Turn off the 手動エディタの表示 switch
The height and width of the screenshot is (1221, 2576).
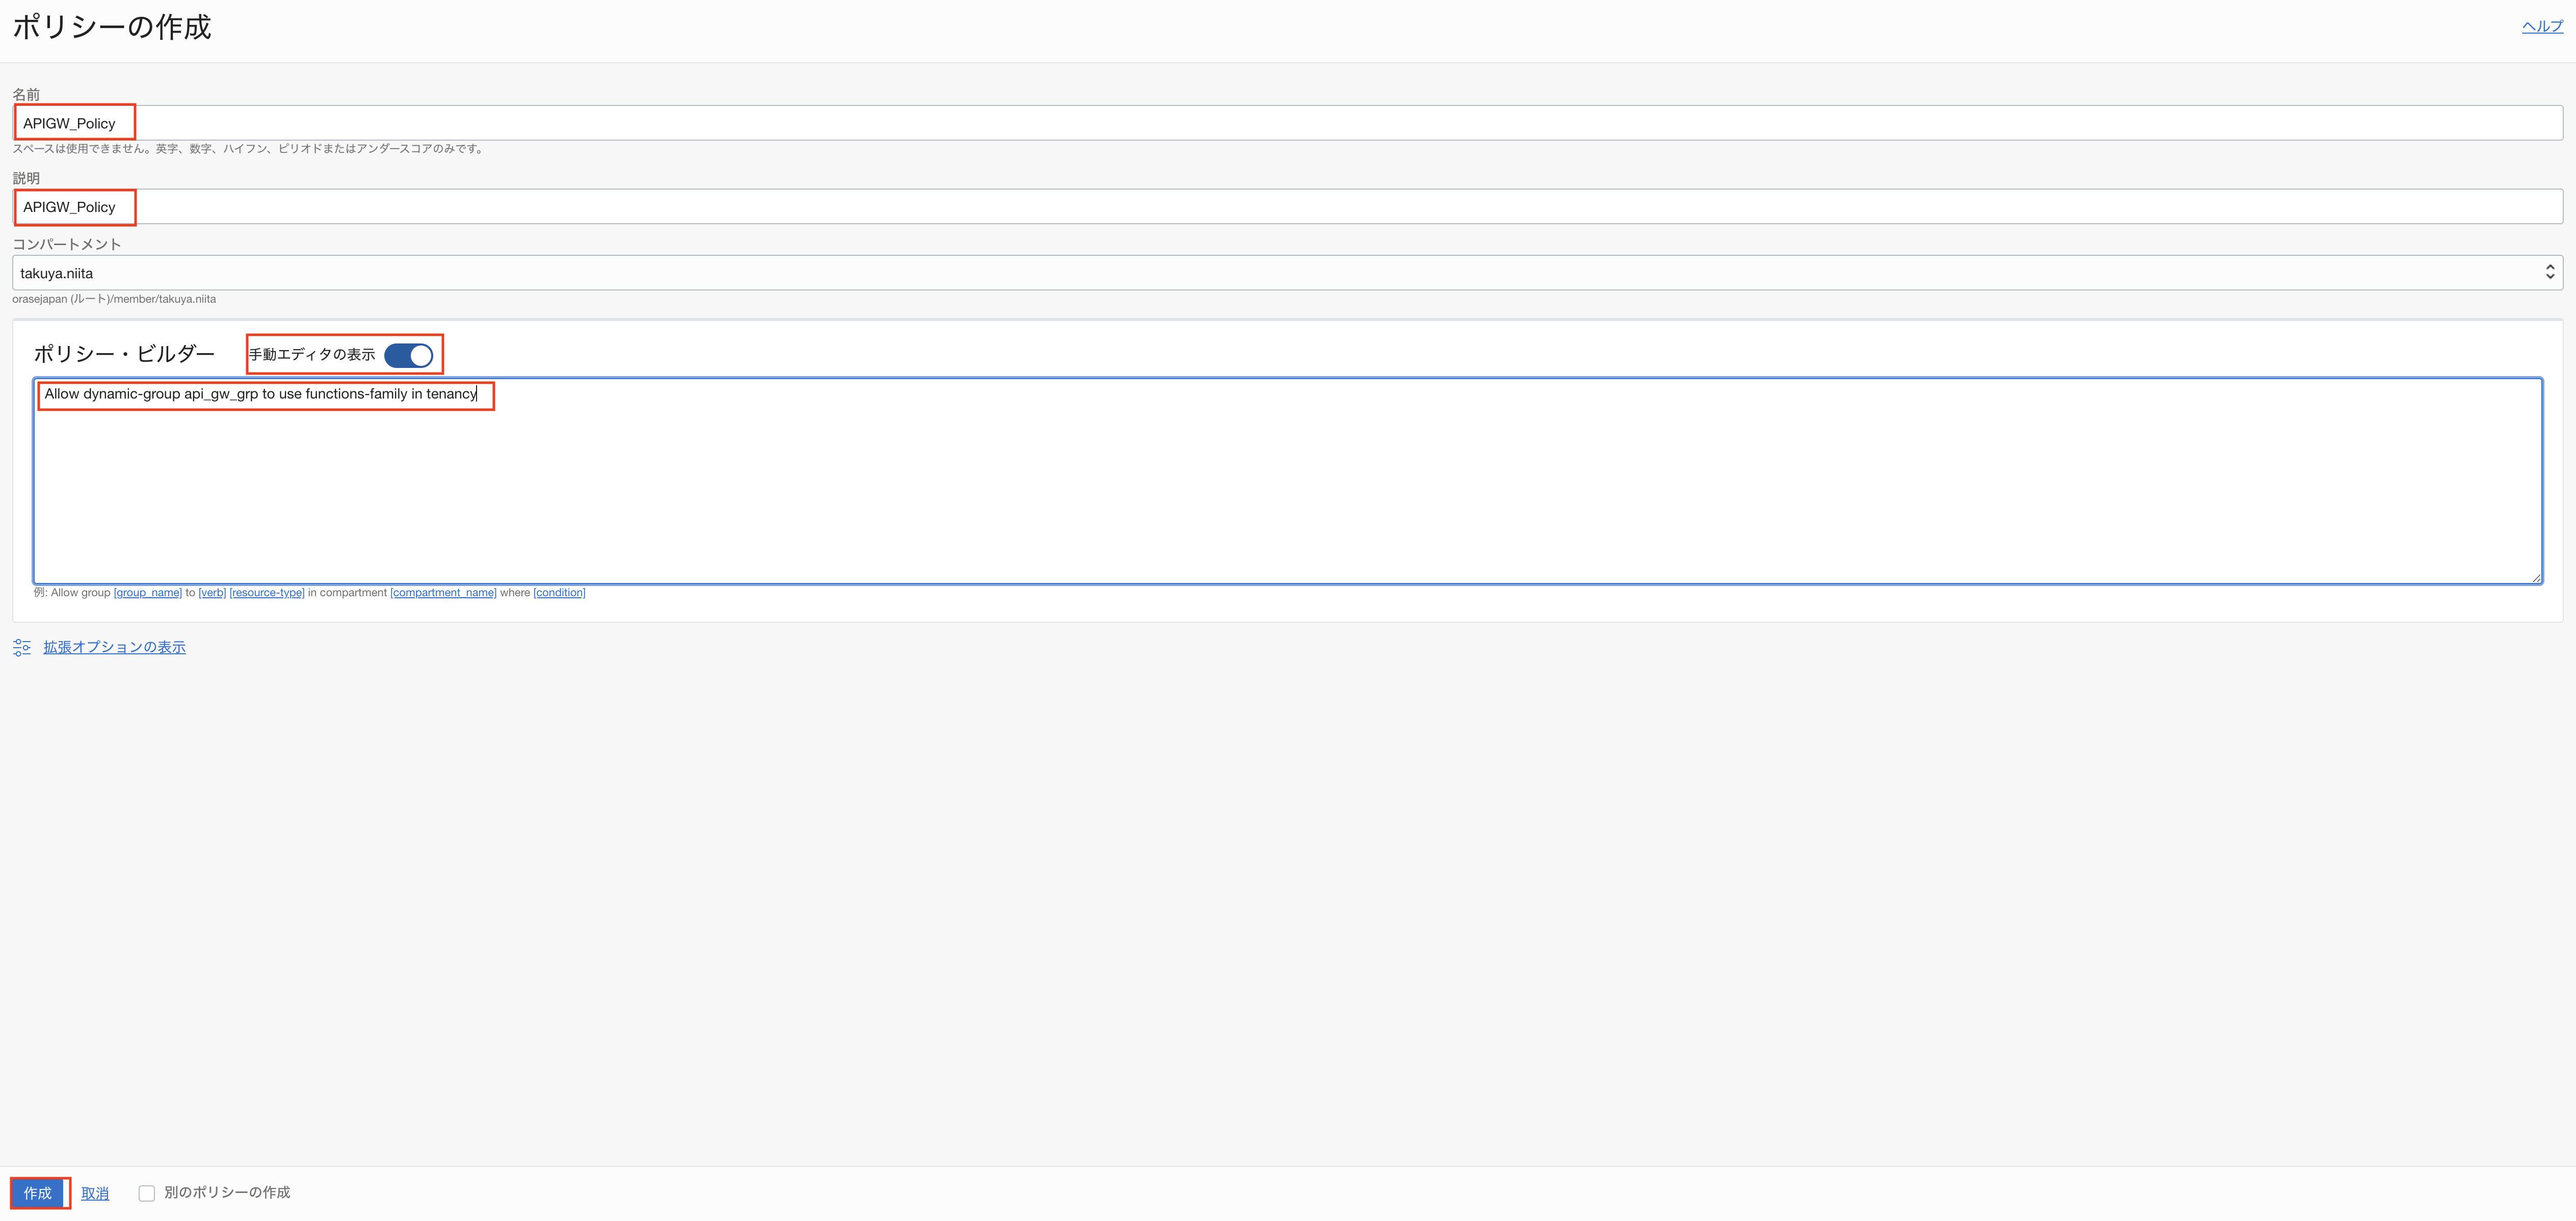click(408, 355)
